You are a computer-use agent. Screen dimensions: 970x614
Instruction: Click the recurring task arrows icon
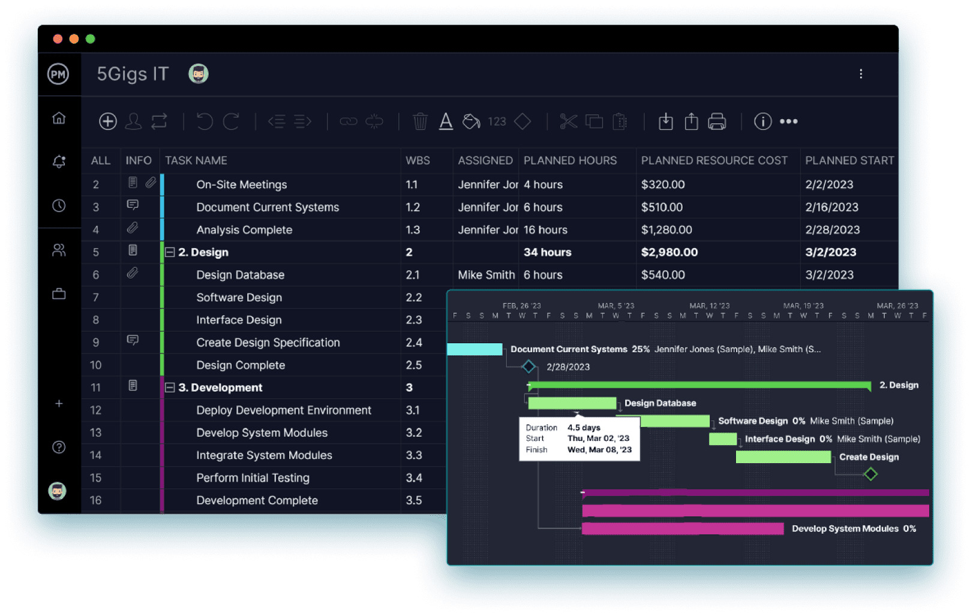pyautogui.click(x=160, y=122)
